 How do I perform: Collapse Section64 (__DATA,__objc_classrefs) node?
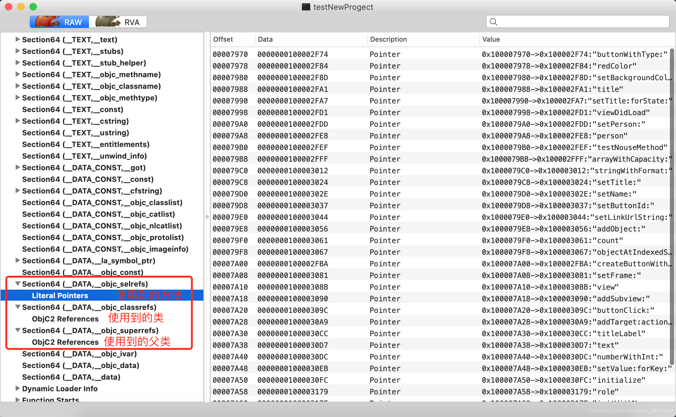click(18, 307)
